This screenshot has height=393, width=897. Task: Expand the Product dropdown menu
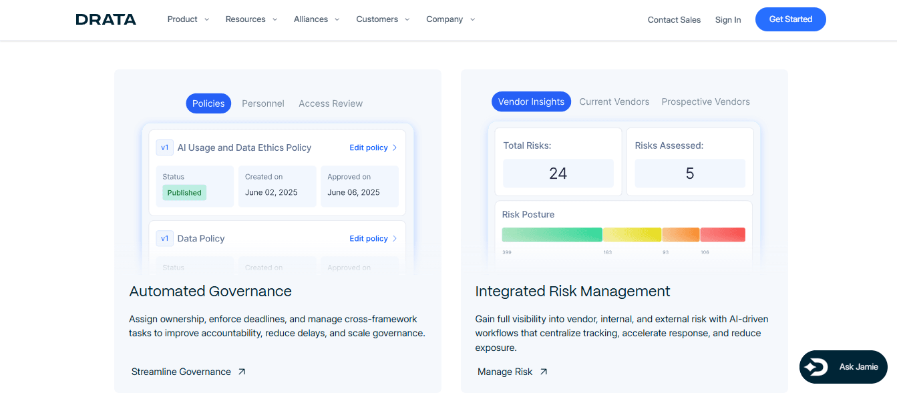click(x=188, y=19)
